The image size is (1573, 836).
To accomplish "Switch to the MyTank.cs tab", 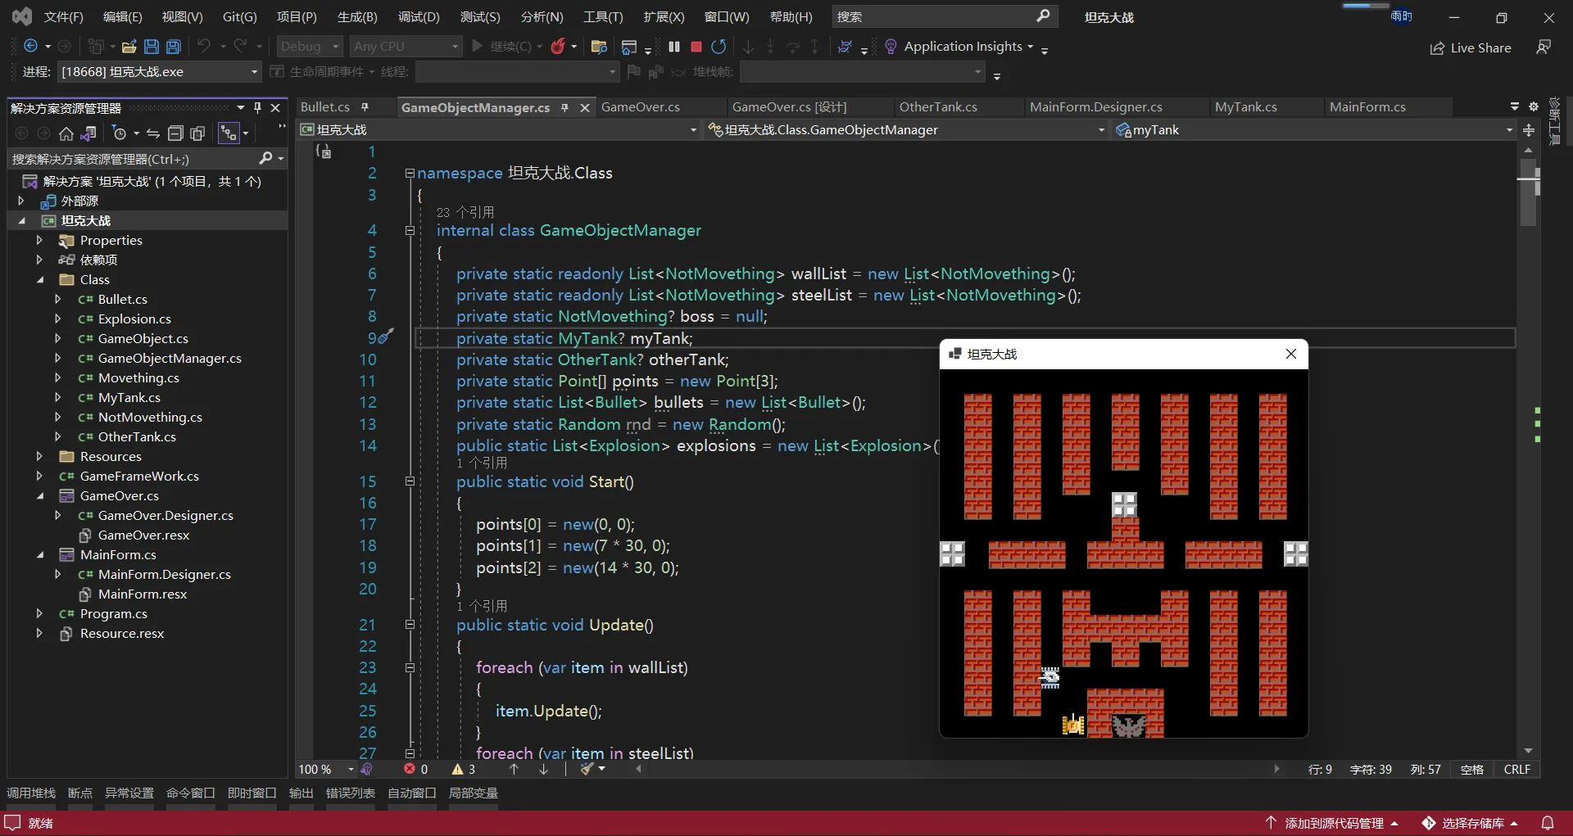I will coord(1245,107).
